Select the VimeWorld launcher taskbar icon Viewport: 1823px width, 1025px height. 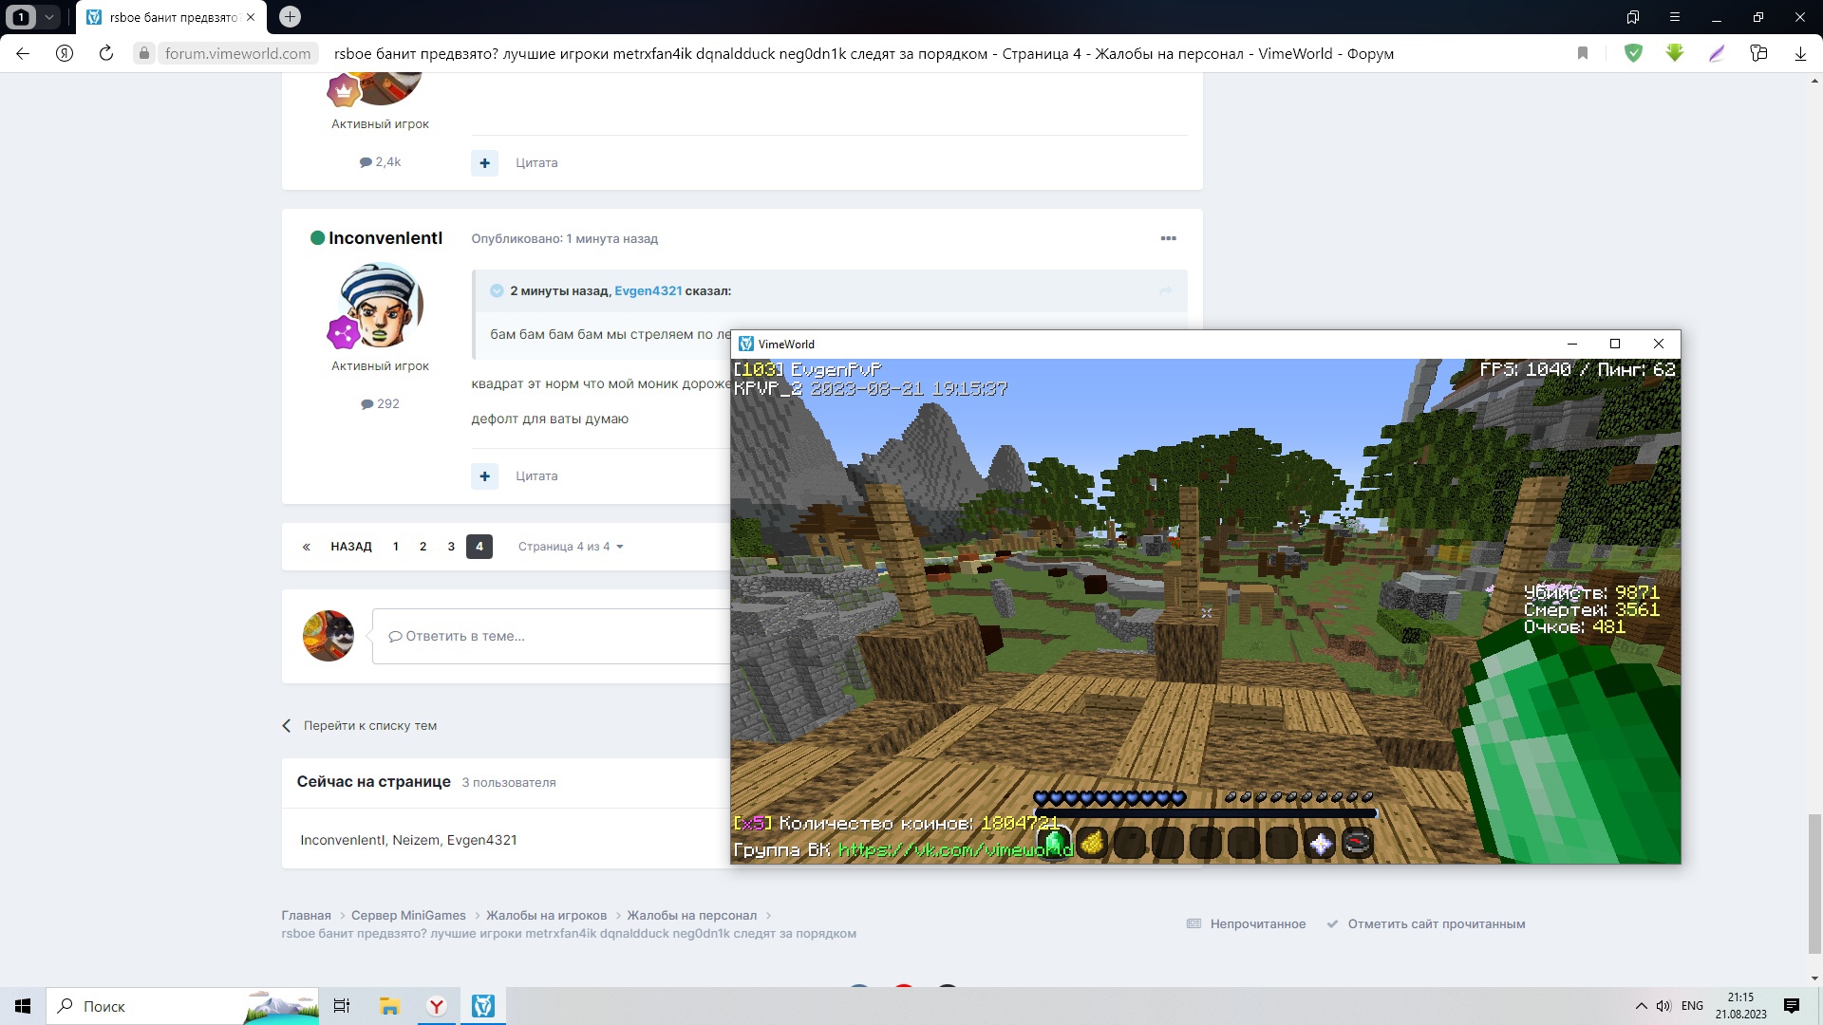(x=483, y=1006)
